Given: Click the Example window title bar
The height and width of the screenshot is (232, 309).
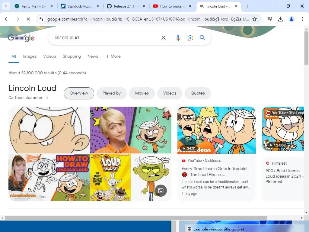Looking at the screenshot, I should coord(244,229).
